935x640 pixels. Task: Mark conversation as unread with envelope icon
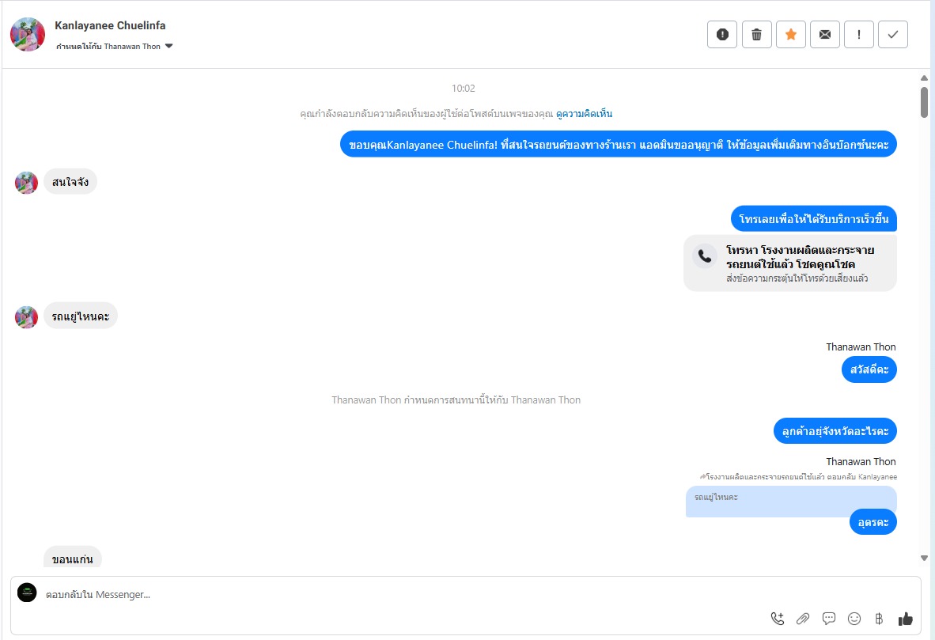click(x=824, y=34)
